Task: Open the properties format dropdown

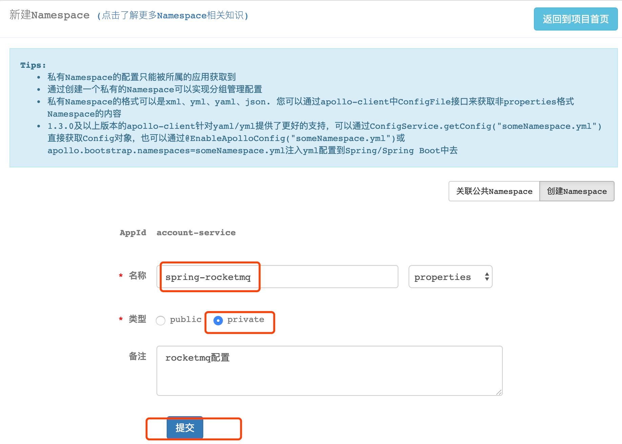Action: coord(450,277)
